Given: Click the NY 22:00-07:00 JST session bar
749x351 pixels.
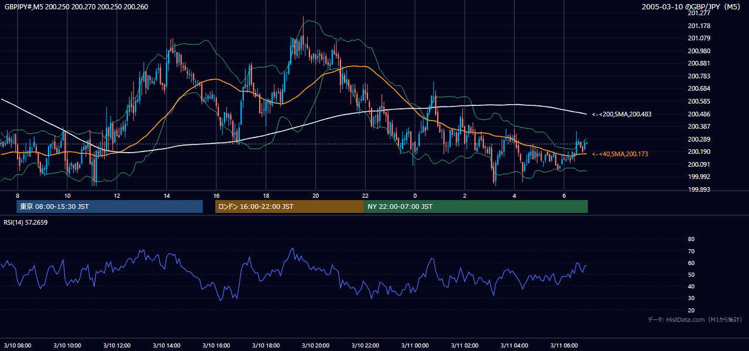Looking at the screenshot, I should (x=476, y=207).
